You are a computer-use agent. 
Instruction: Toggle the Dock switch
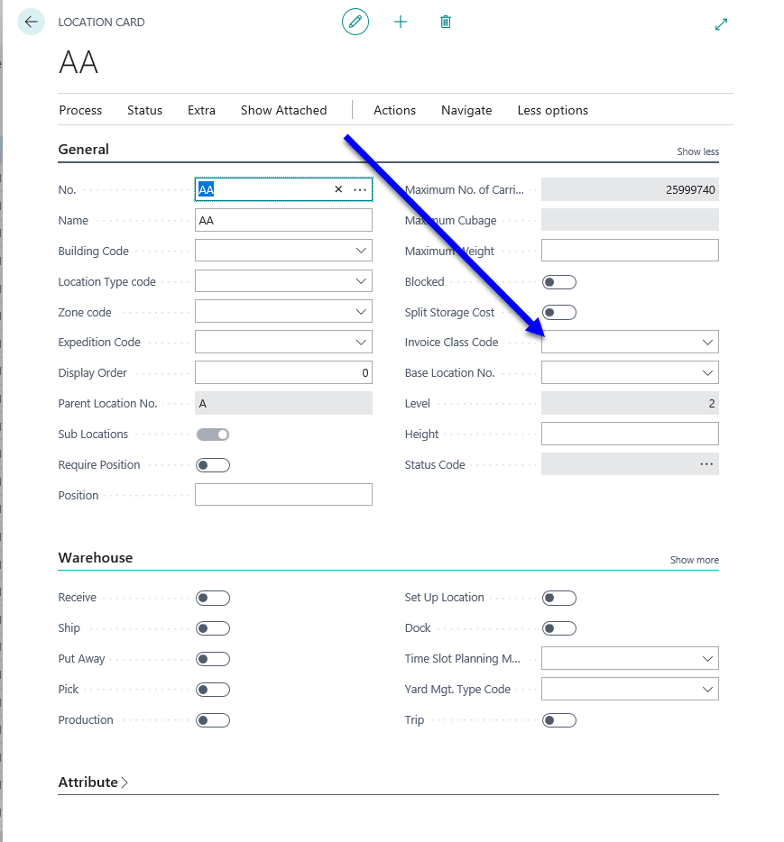click(559, 628)
